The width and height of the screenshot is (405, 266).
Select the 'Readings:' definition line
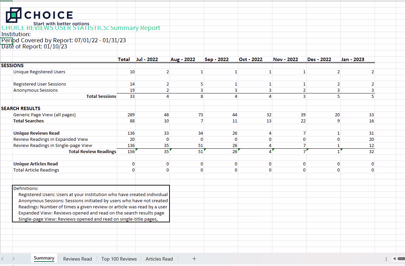pyautogui.click(x=93, y=207)
